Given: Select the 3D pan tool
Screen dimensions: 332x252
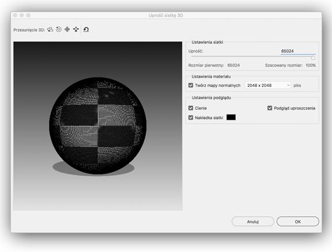Looking at the screenshot, I should click(x=67, y=29).
